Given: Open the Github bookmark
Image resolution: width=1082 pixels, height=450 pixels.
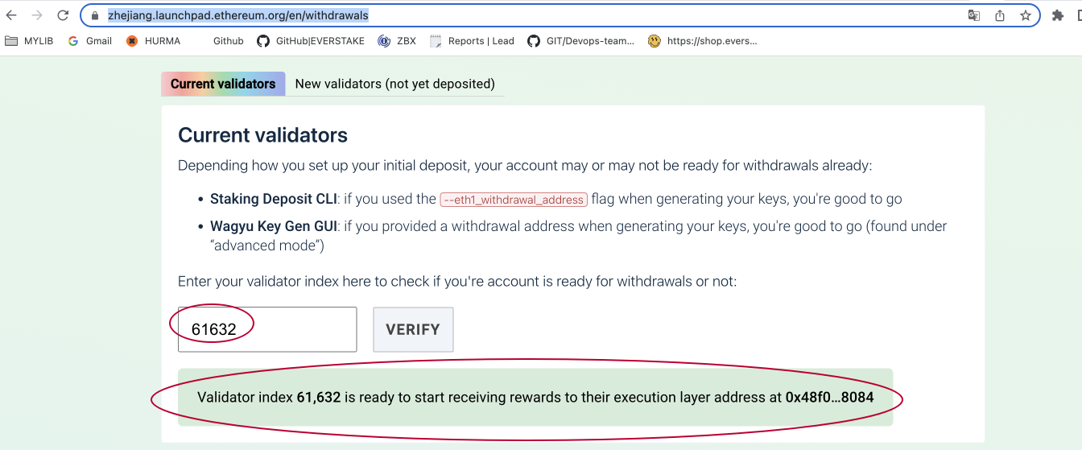Looking at the screenshot, I should coord(228,41).
